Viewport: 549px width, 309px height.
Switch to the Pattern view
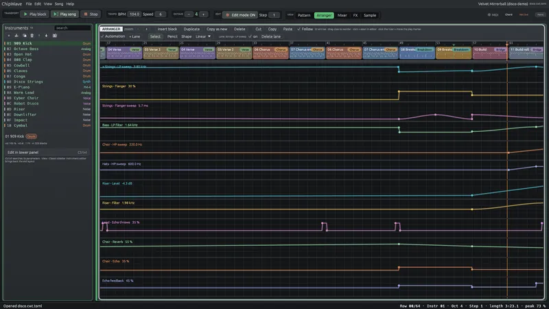click(304, 15)
